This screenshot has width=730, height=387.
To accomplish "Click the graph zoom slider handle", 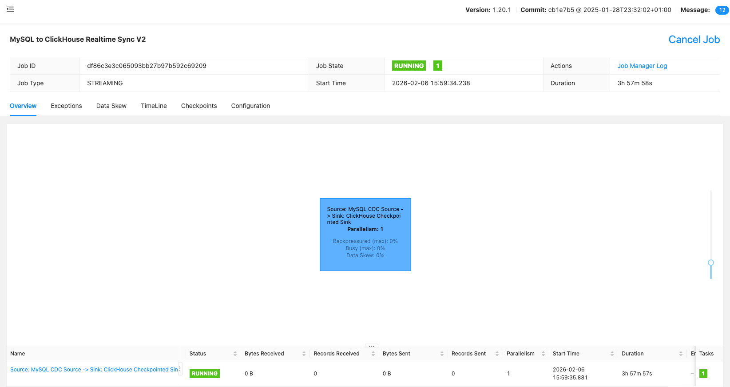I will point(711,263).
